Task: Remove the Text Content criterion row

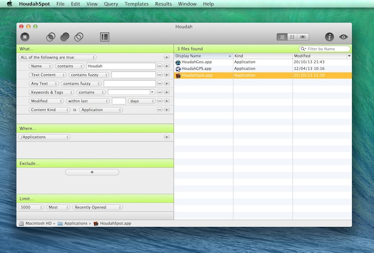Action: pyautogui.click(x=159, y=75)
